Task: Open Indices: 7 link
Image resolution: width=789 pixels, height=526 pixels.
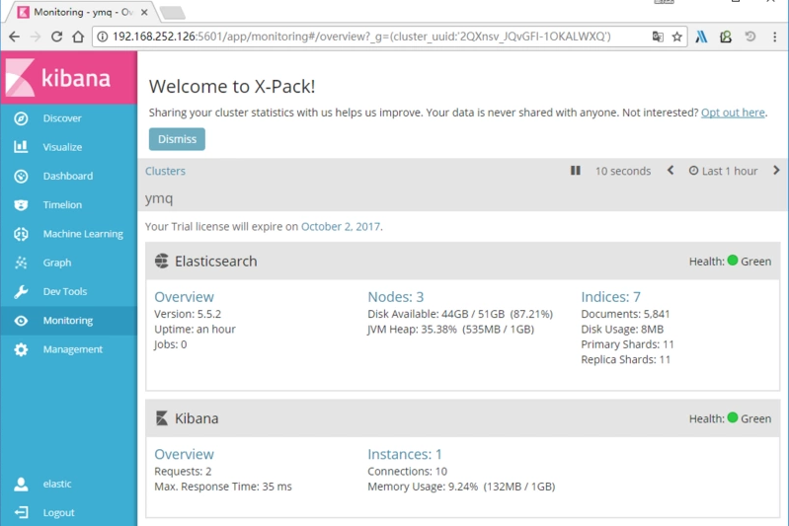Action: click(610, 297)
